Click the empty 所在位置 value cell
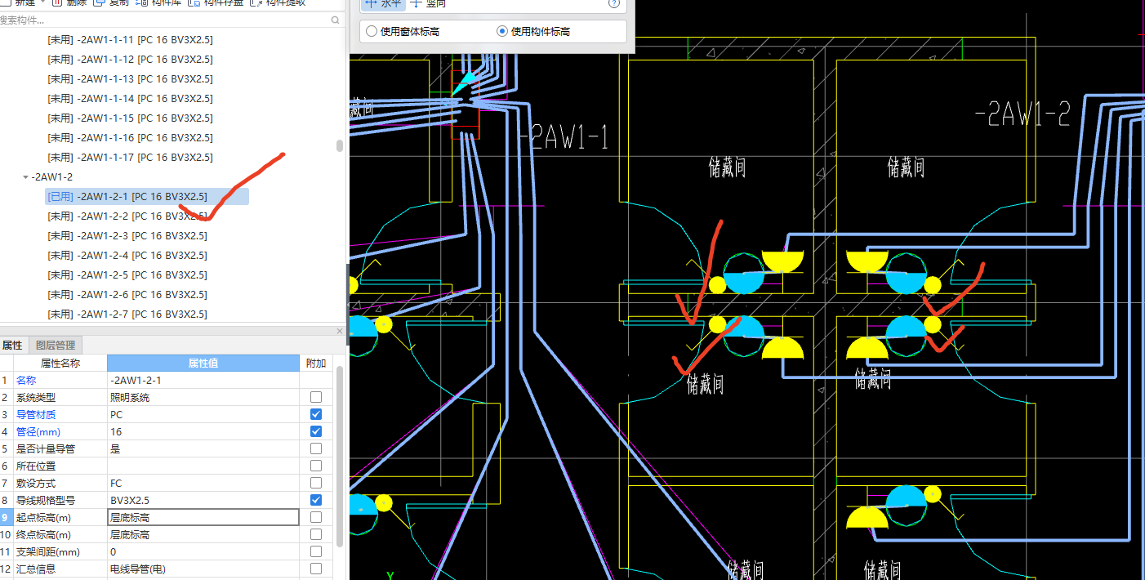 (x=203, y=466)
